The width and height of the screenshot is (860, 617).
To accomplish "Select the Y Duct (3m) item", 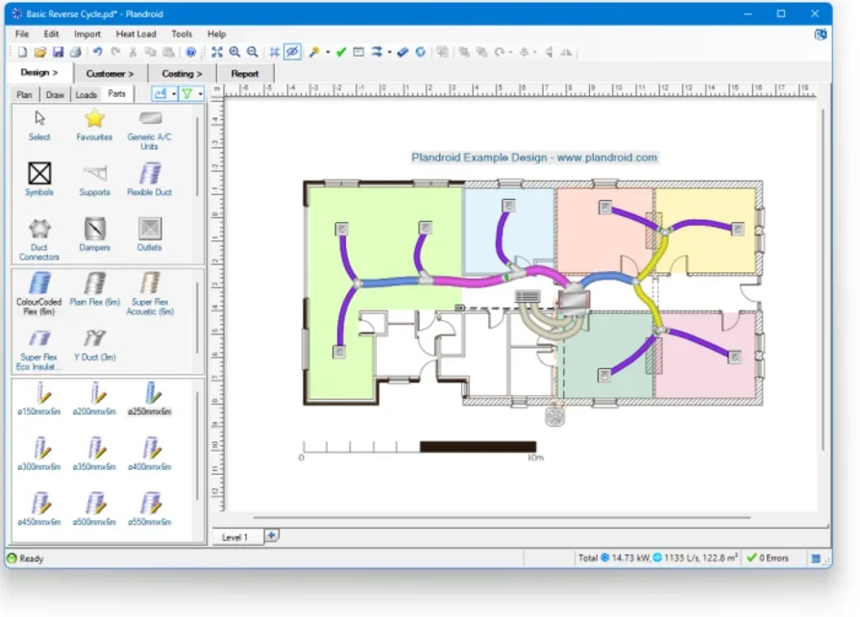I will click(x=95, y=346).
